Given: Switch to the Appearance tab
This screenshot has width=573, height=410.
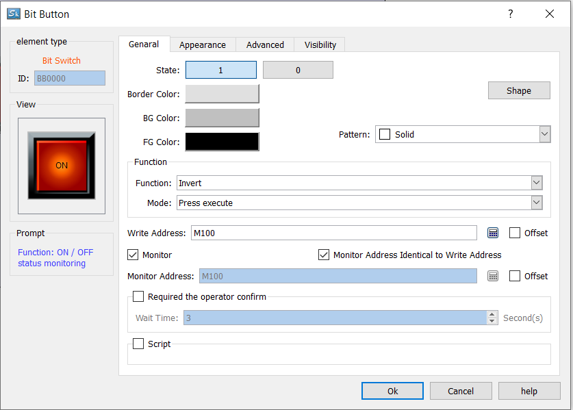Looking at the screenshot, I should point(203,45).
